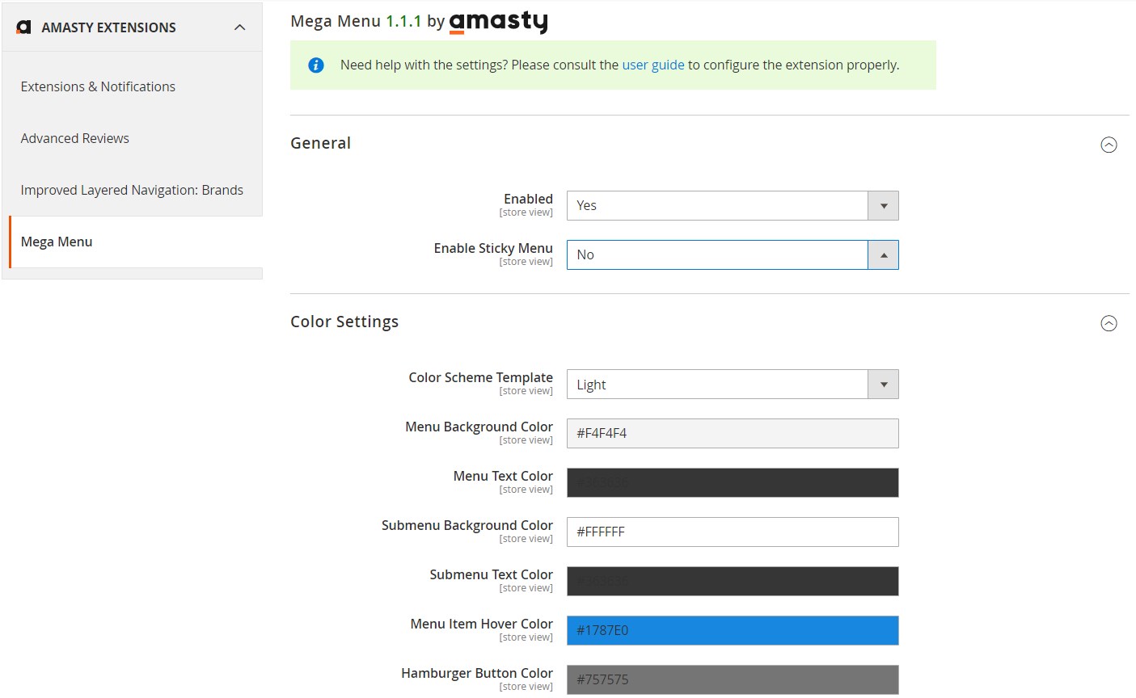The width and height of the screenshot is (1136, 698).
Task: Click the Menu Item Hover Color swatch
Action: point(732,630)
